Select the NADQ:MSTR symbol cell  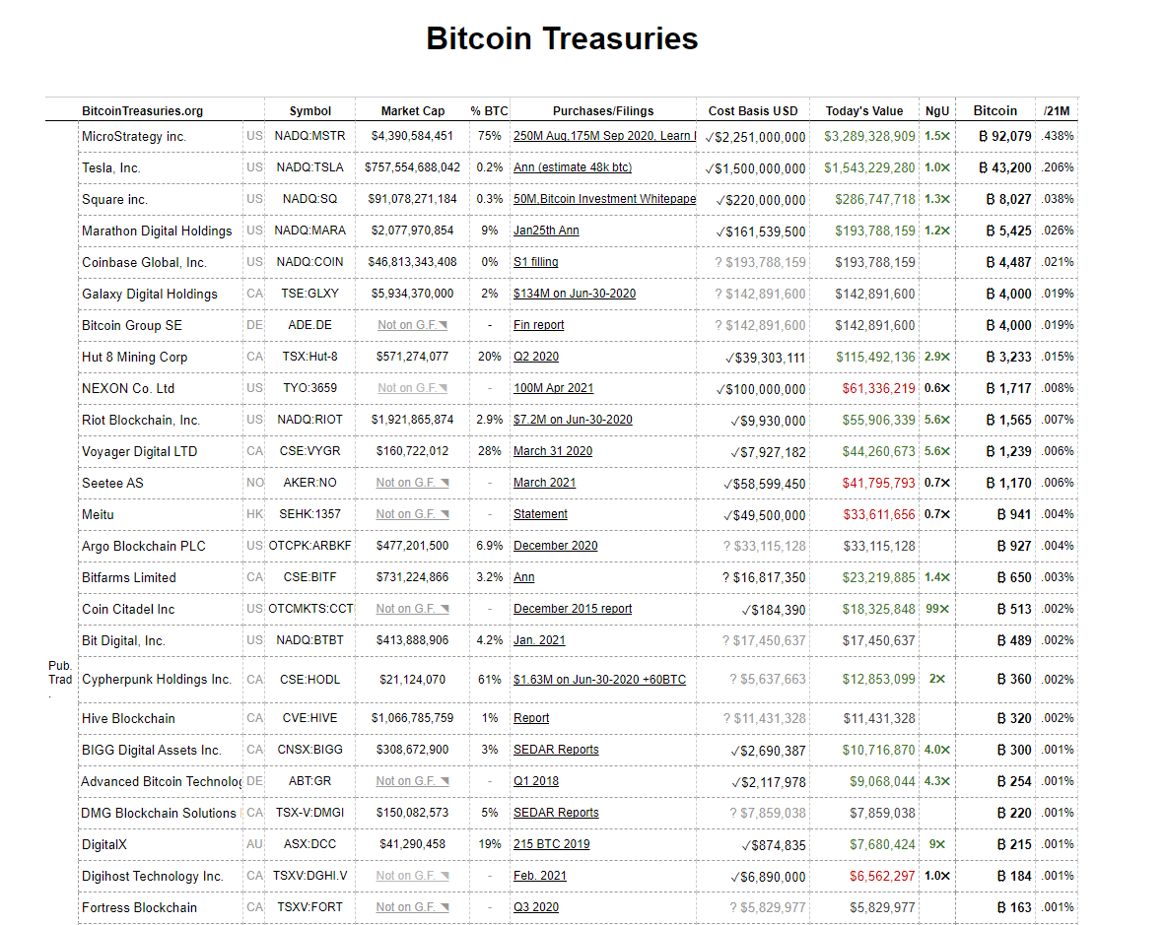point(309,136)
